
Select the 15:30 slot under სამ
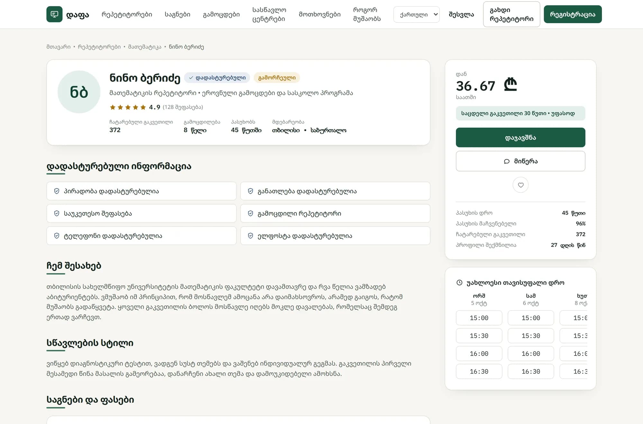pos(531,336)
